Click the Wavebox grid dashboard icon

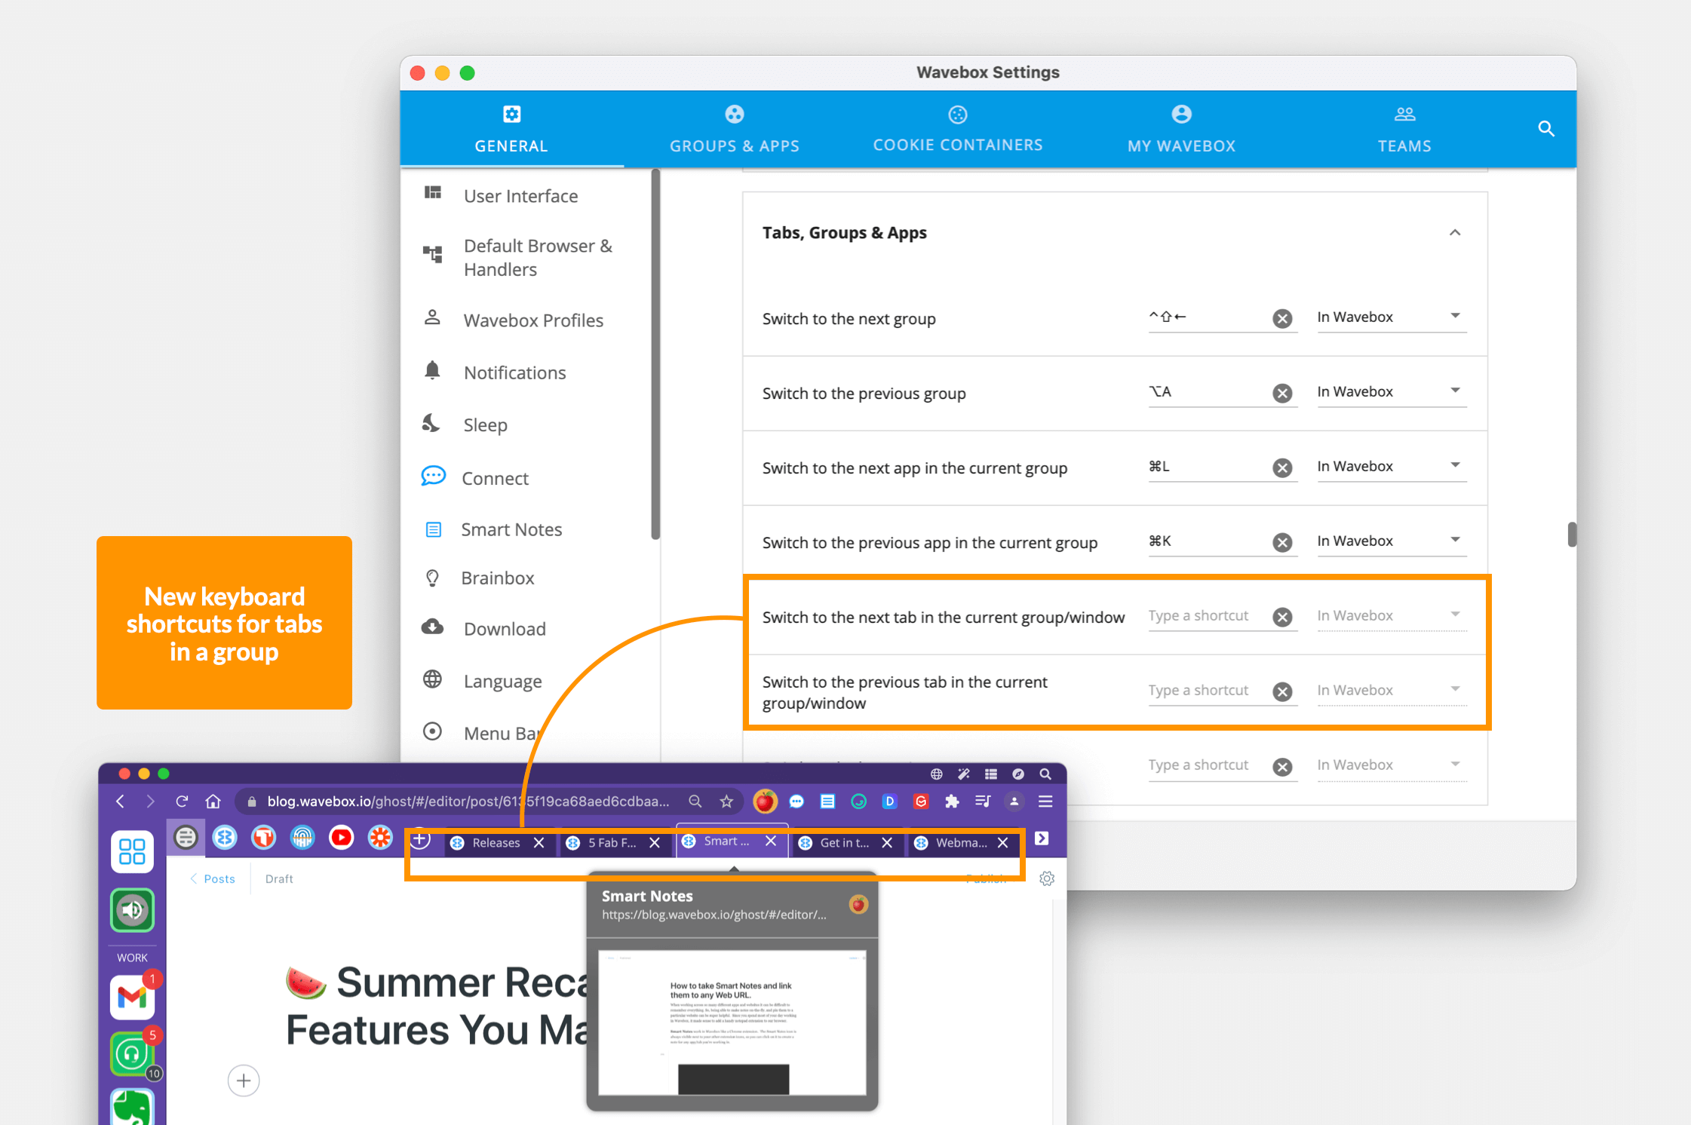coord(132,851)
